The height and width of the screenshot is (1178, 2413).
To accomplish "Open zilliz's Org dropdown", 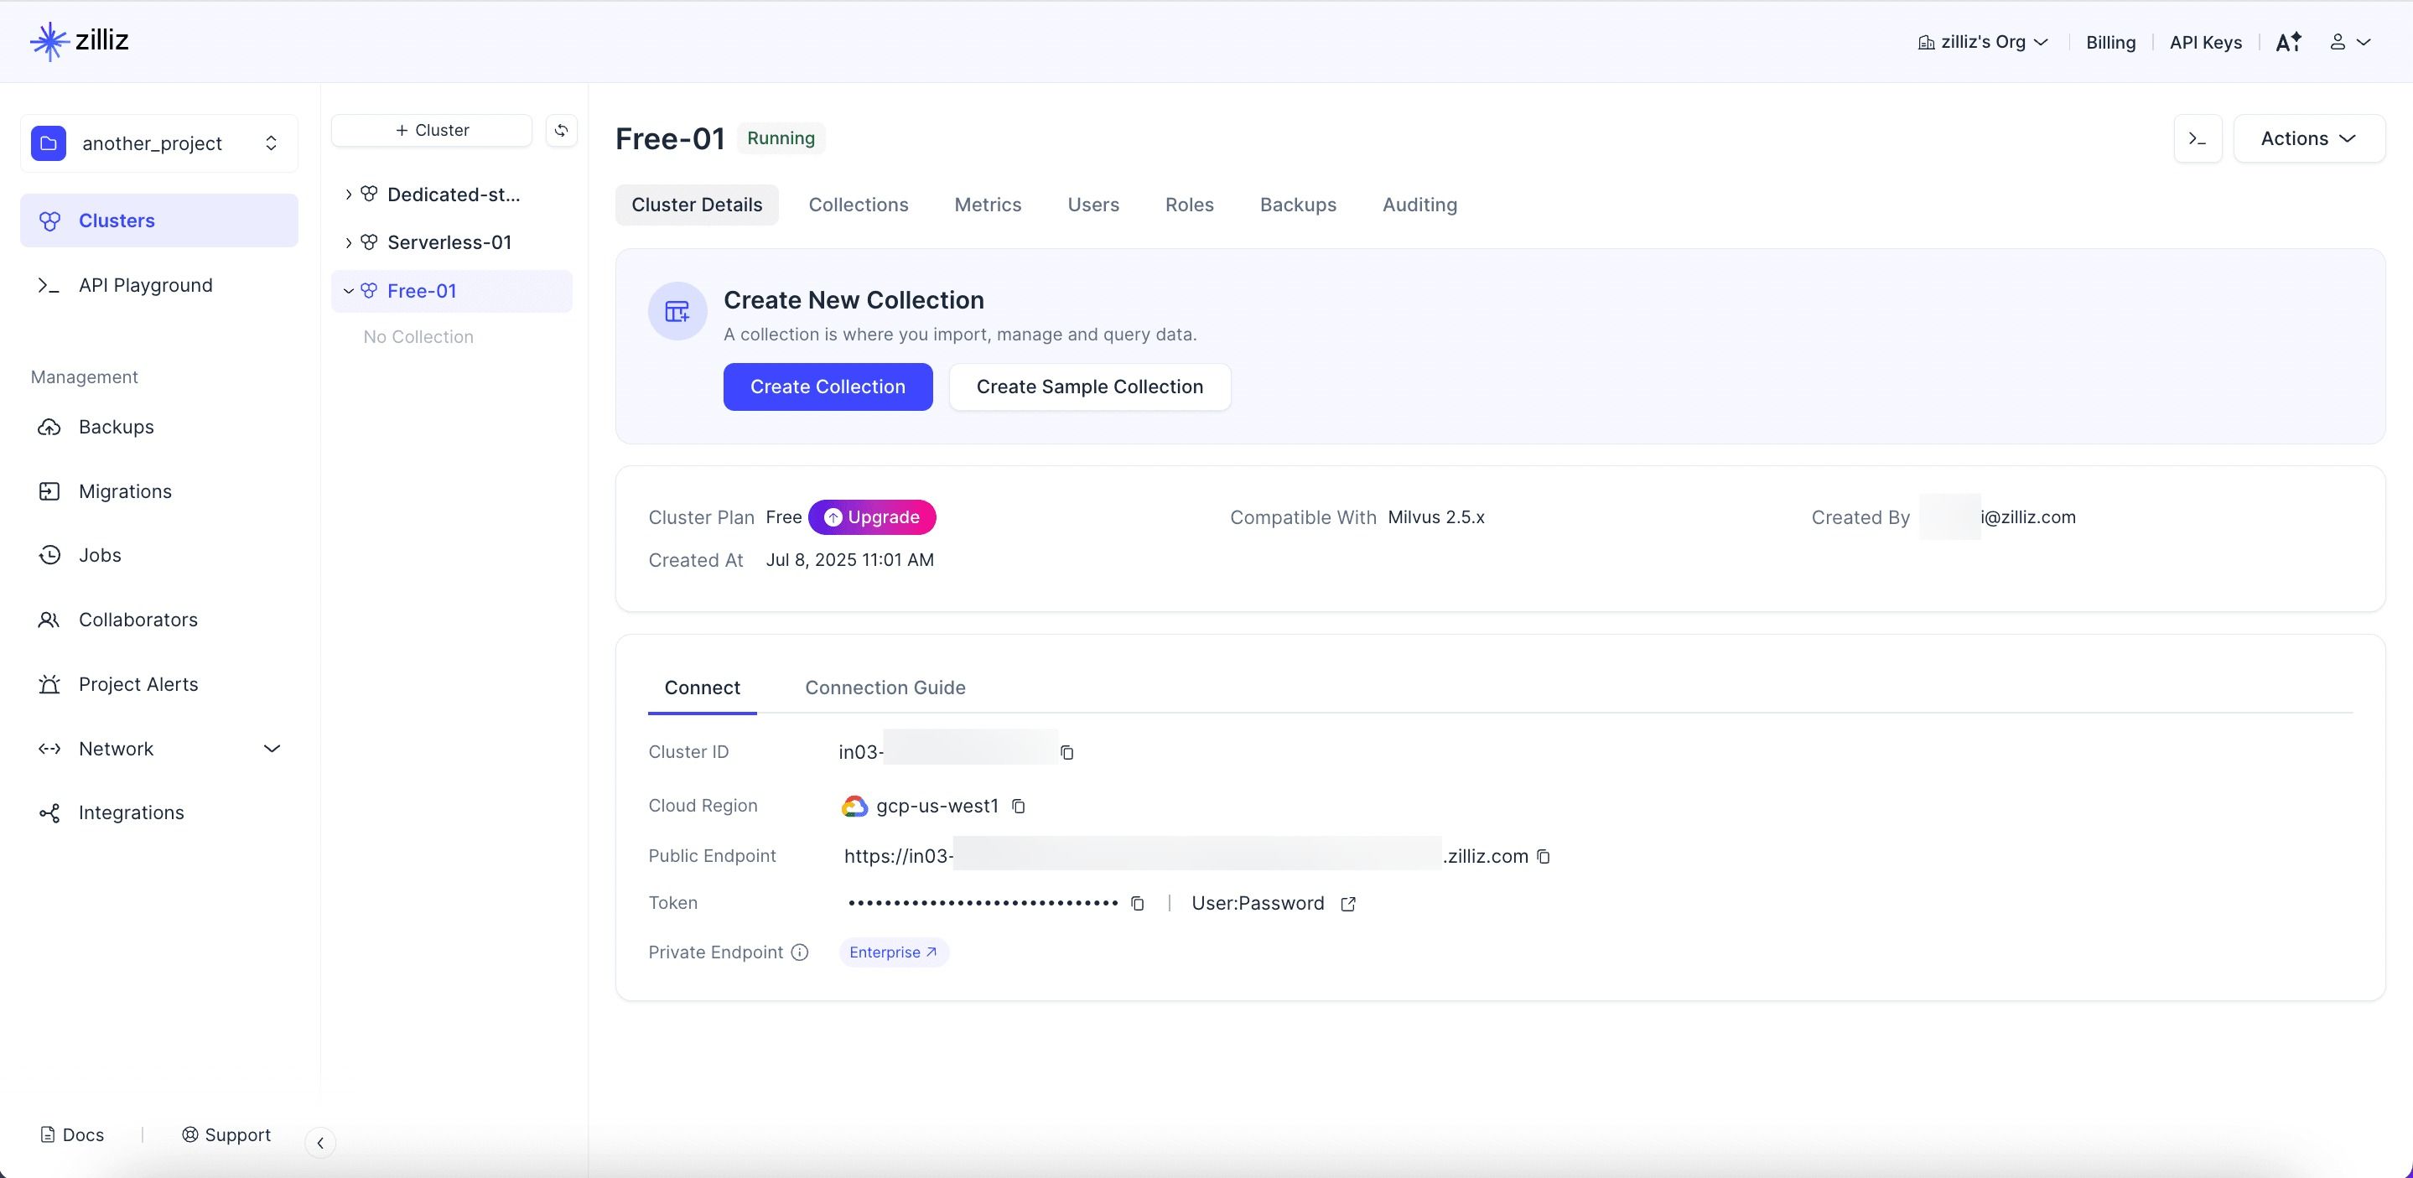I will pos(1983,42).
